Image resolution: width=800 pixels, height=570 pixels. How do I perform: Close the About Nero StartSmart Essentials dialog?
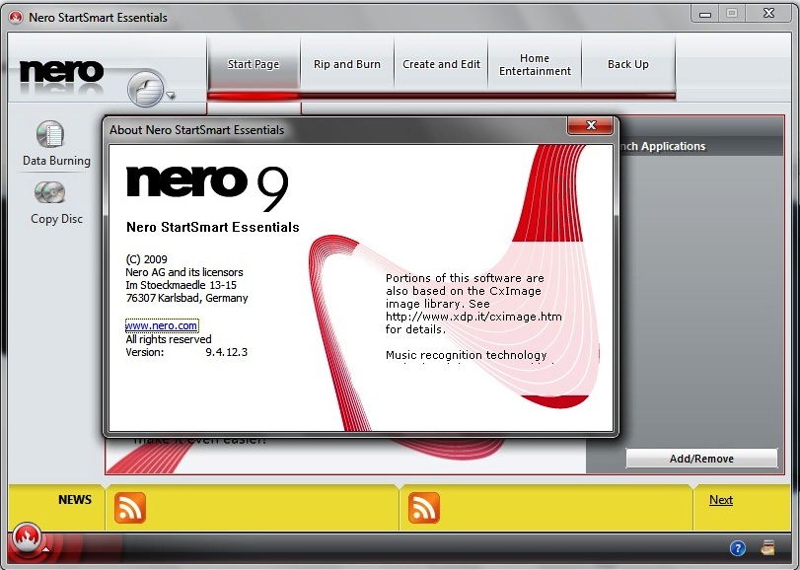tap(590, 125)
